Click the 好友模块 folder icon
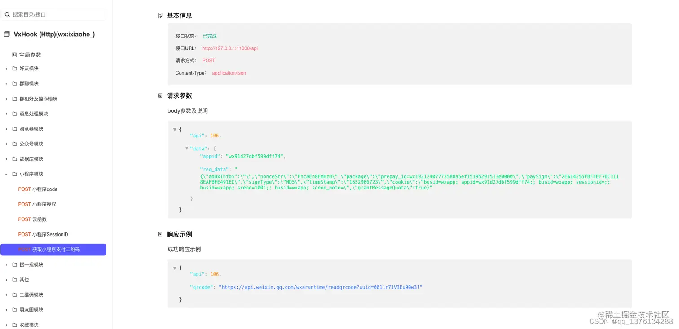This screenshot has width=679, height=329. (x=15, y=69)
